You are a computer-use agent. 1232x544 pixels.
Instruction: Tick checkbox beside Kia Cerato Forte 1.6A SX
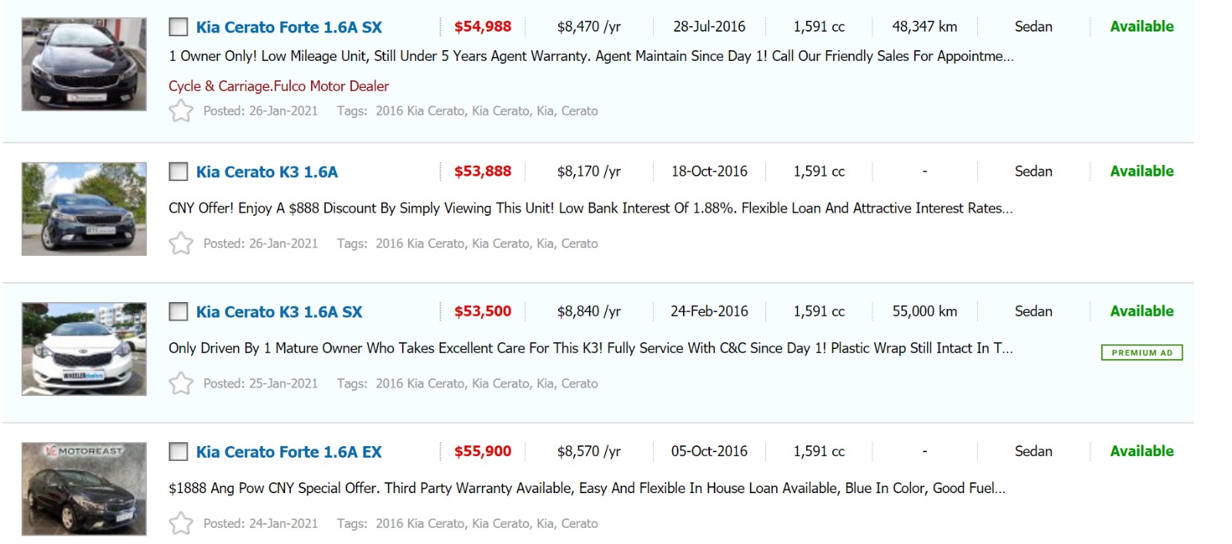(x=179, y=27)
